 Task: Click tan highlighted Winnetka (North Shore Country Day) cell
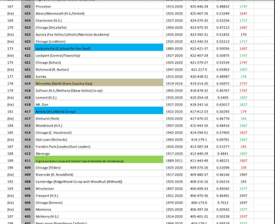point(99,82)
